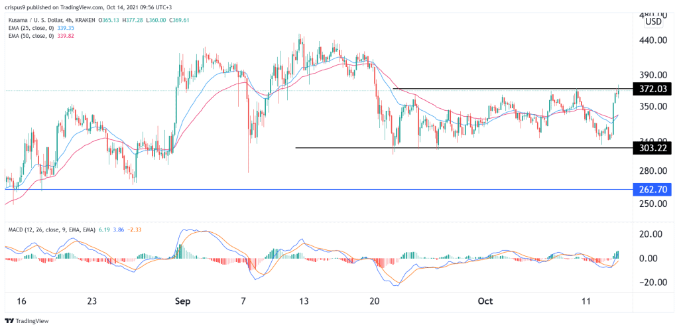Viewport: 679px width, 329px height.
Task: Click the USD currency label on price axis
Action: pos(655,21)
